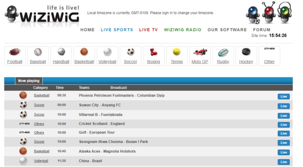Screen dimensions: 303x167
Task: Open the FORUM navigation link
Action: tap(262, 30)
